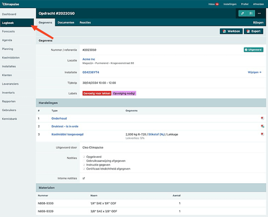Click the 'Opvolging nodig!' purple label
Image resolution: width=268 pixels, height=217 pixels.
(x=124, y=93)
